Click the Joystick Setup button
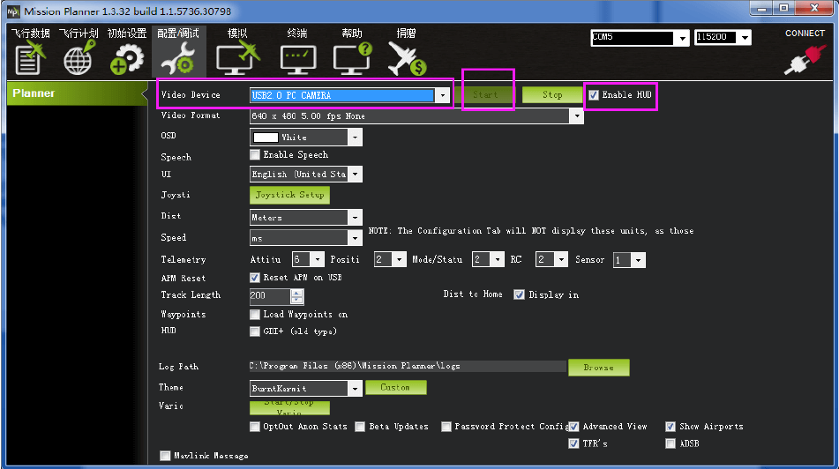 (x=289, y=195)
